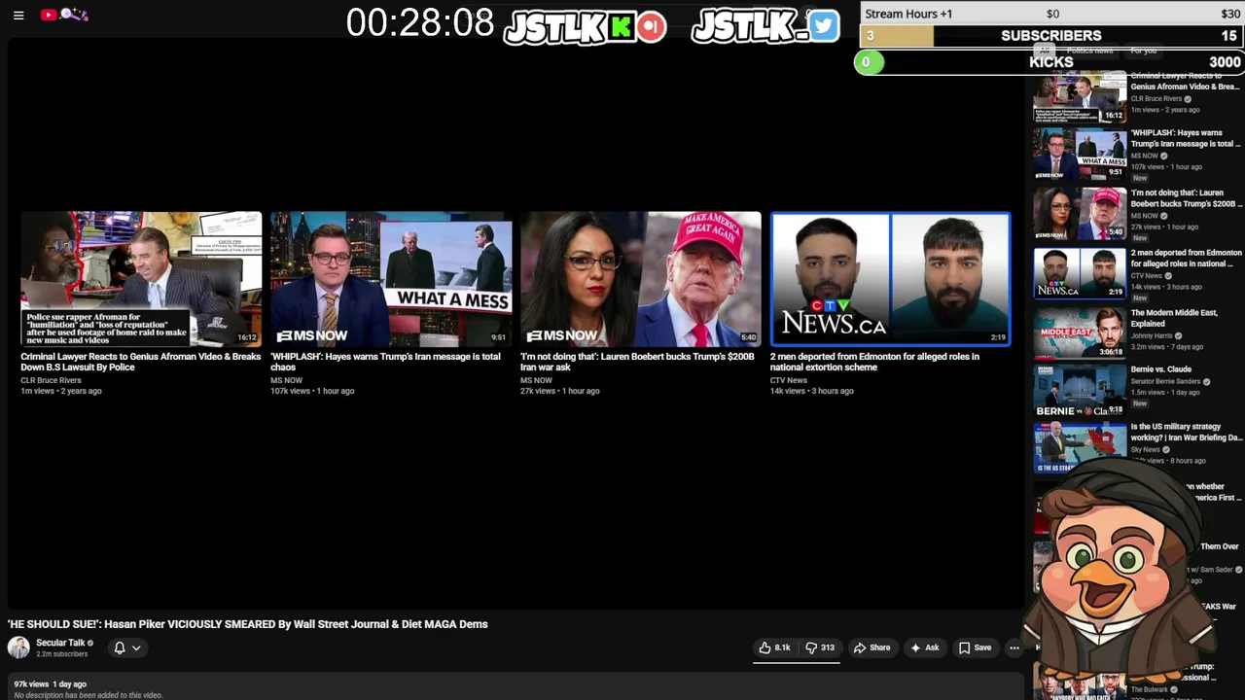Click sidebar channel 'Sky News'
1245x700 pixels.
pyautogui.click(x=1145, y=449)
